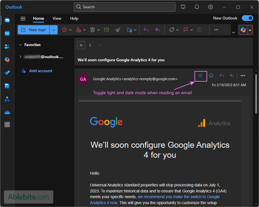Expand the Delete dropdown arrow
The image size is (259, 207).
point(99,30)
